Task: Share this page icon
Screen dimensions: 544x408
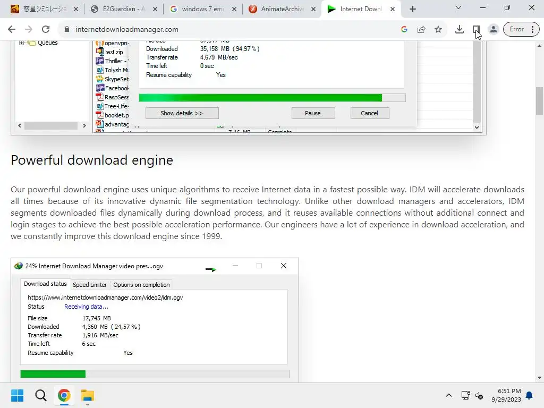Action: (421, 30)
